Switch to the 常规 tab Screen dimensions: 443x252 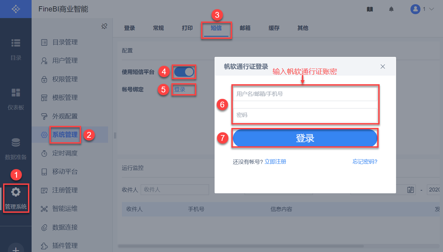[x=158, y=28]
